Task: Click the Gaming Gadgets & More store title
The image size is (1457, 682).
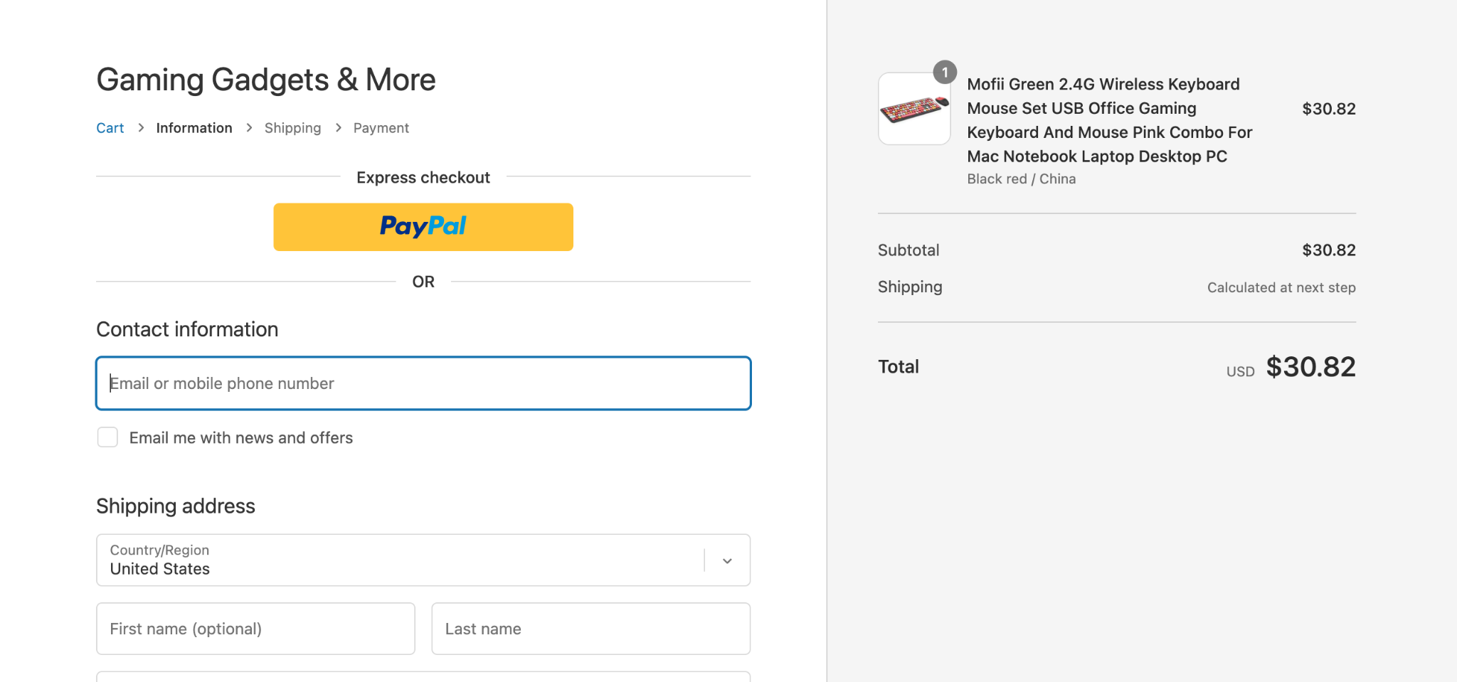Action: (x=265, y=80)
